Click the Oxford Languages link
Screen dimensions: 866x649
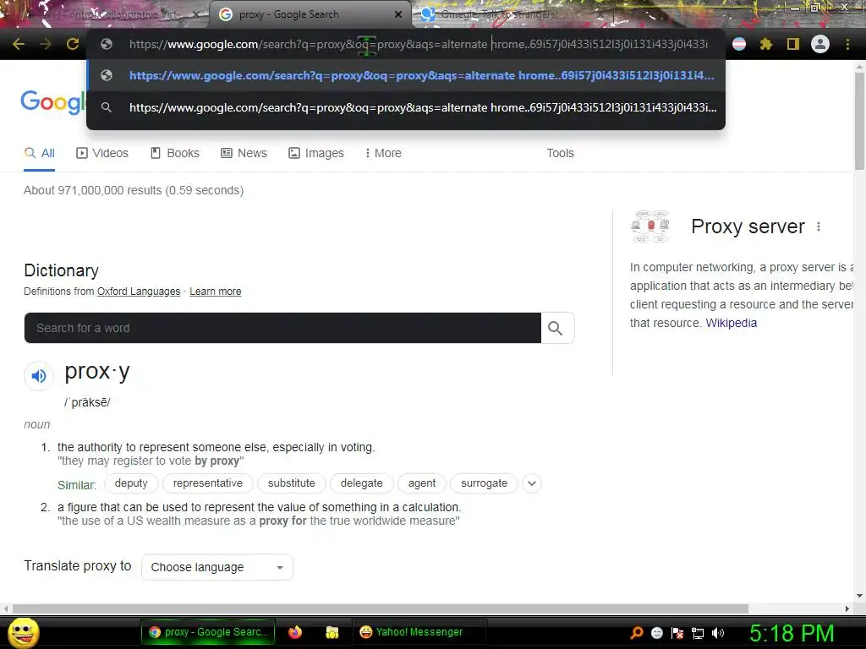coord(139,292)
